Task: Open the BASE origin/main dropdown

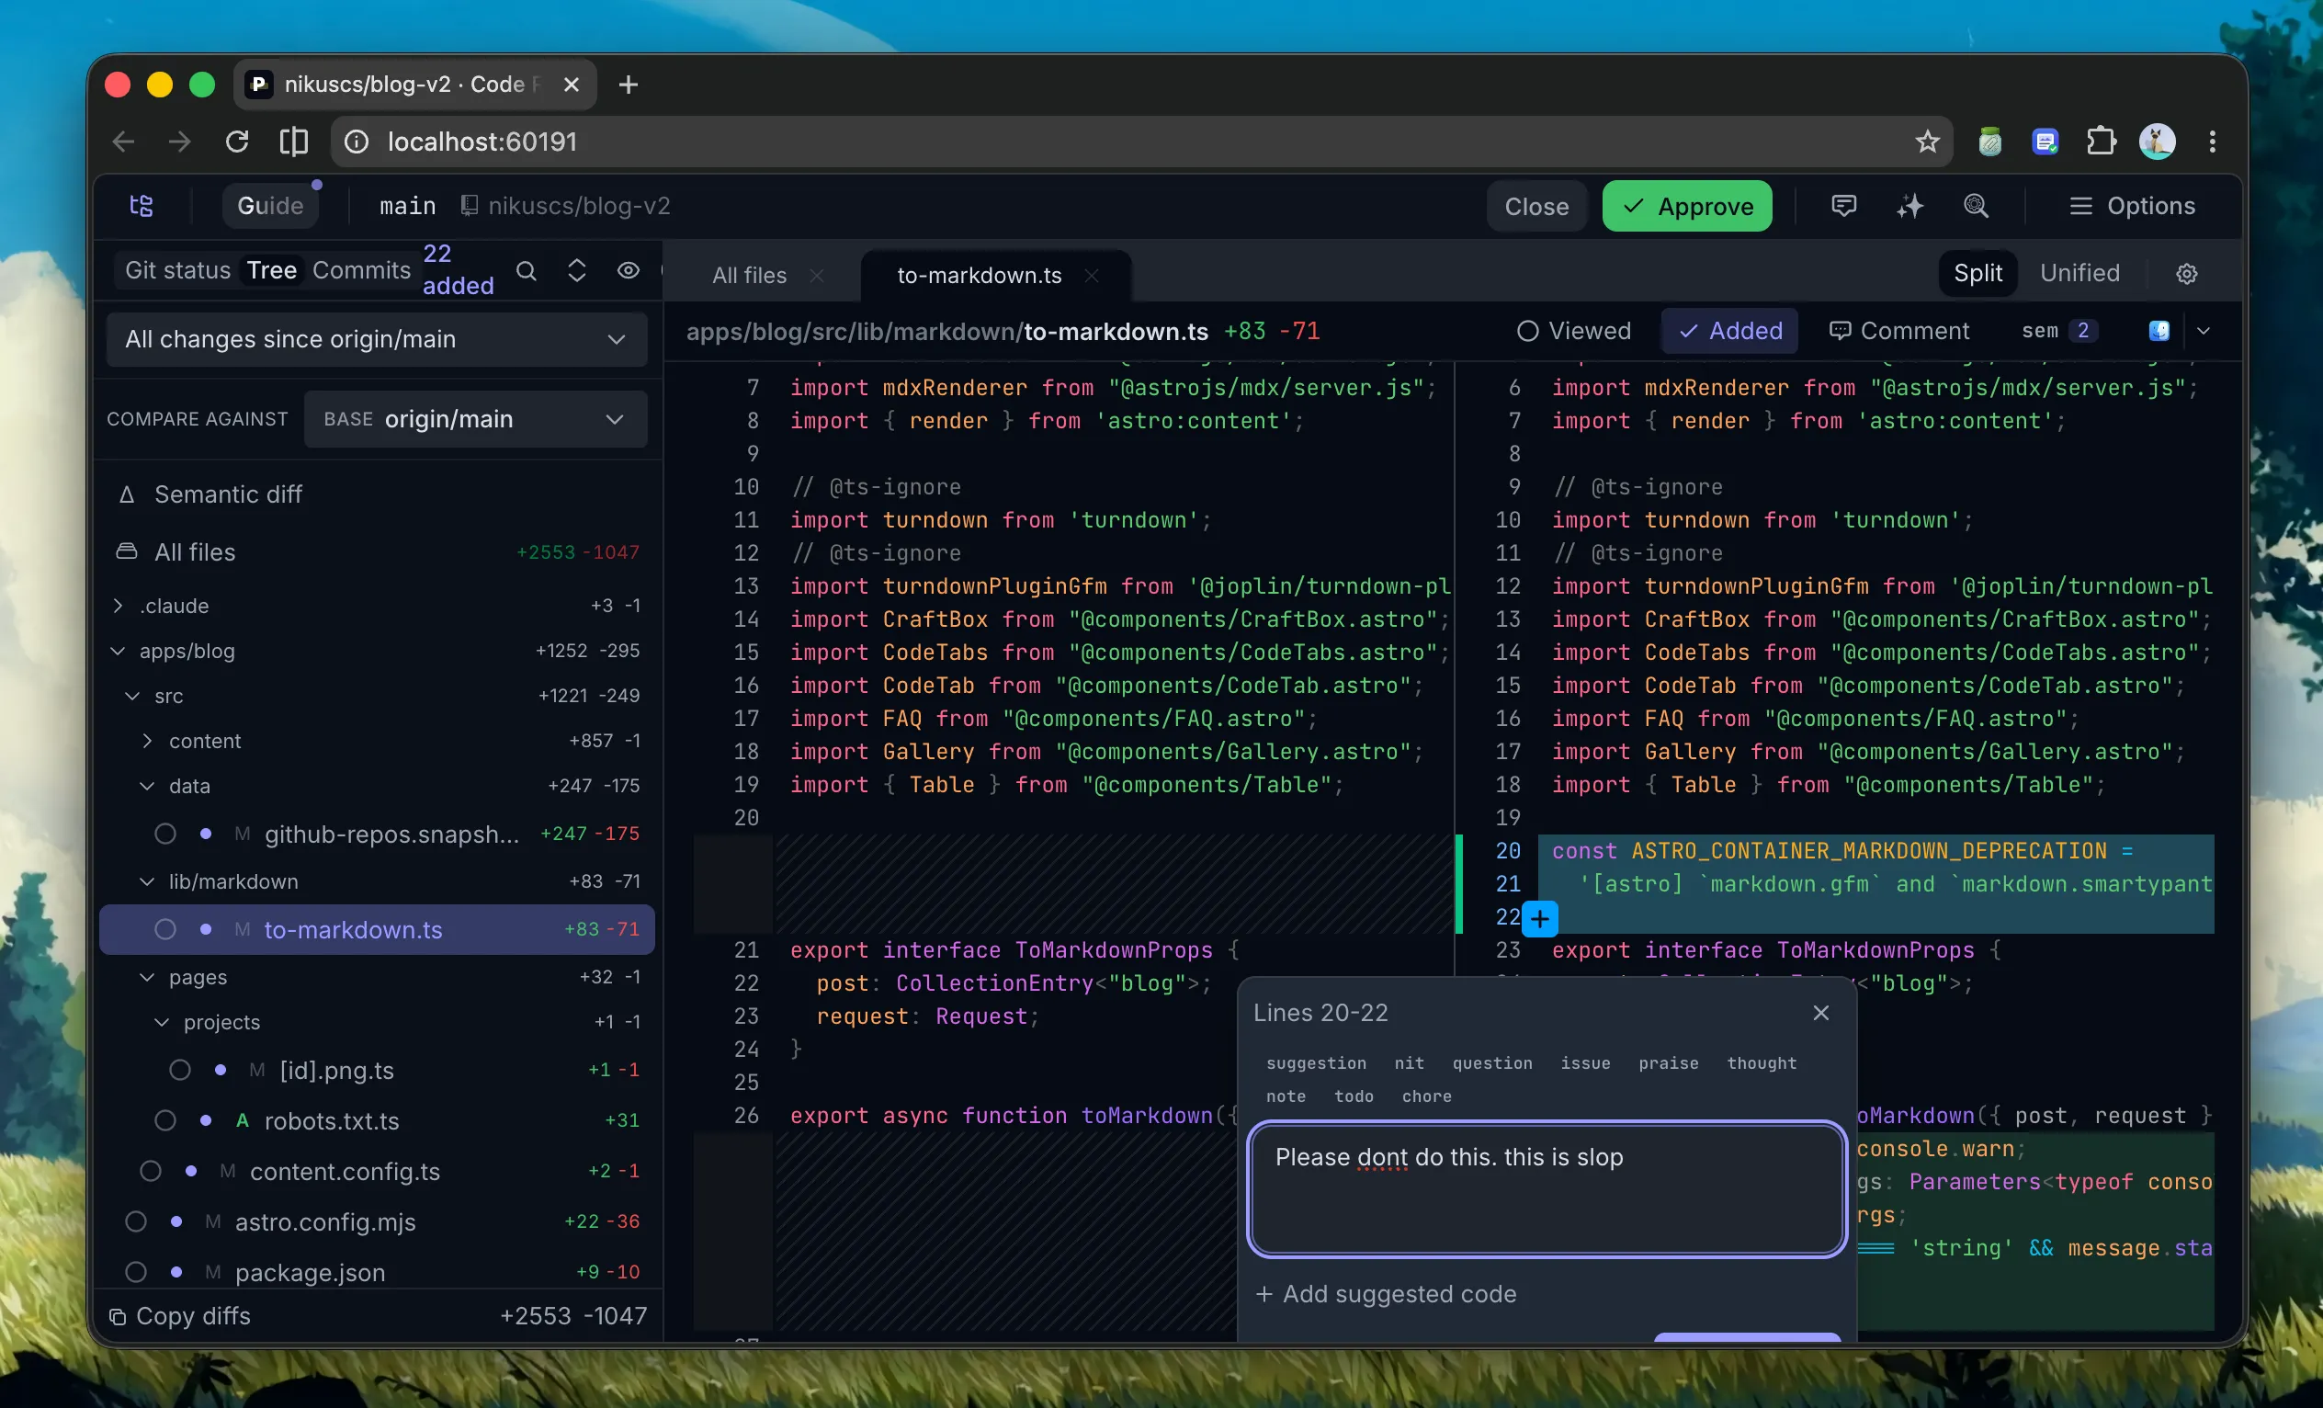Action: (475, 419)
